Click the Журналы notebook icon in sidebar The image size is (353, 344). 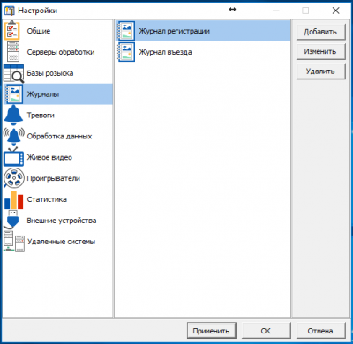13,94
